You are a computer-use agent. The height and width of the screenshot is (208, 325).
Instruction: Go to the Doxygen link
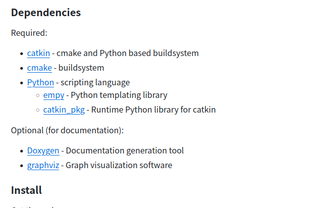coord(43,151)
